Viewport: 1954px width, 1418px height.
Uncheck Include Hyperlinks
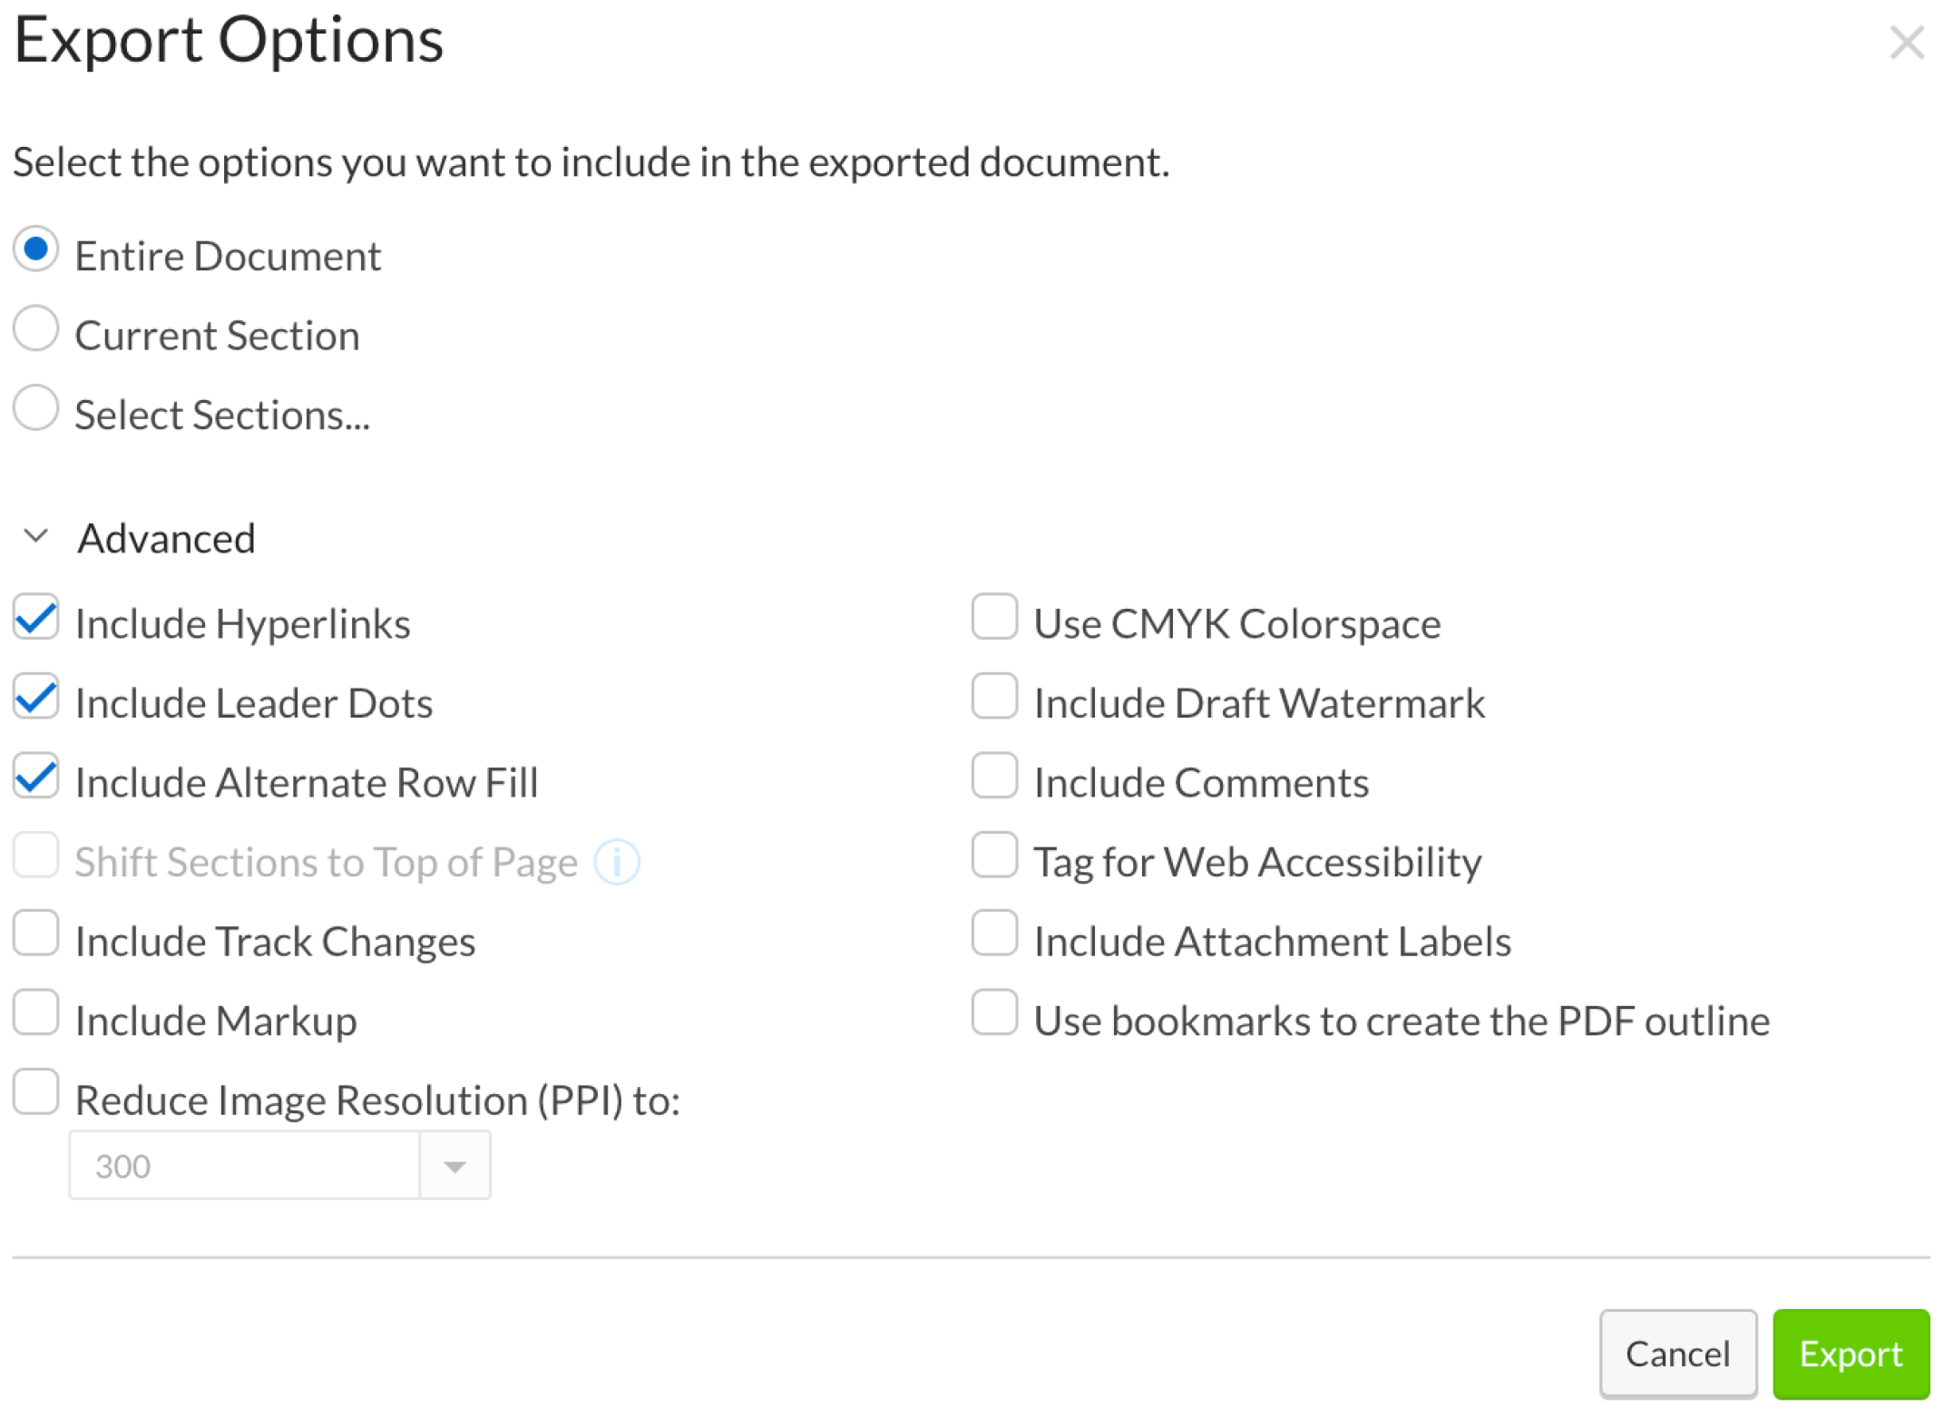click(x=36, y=618)
